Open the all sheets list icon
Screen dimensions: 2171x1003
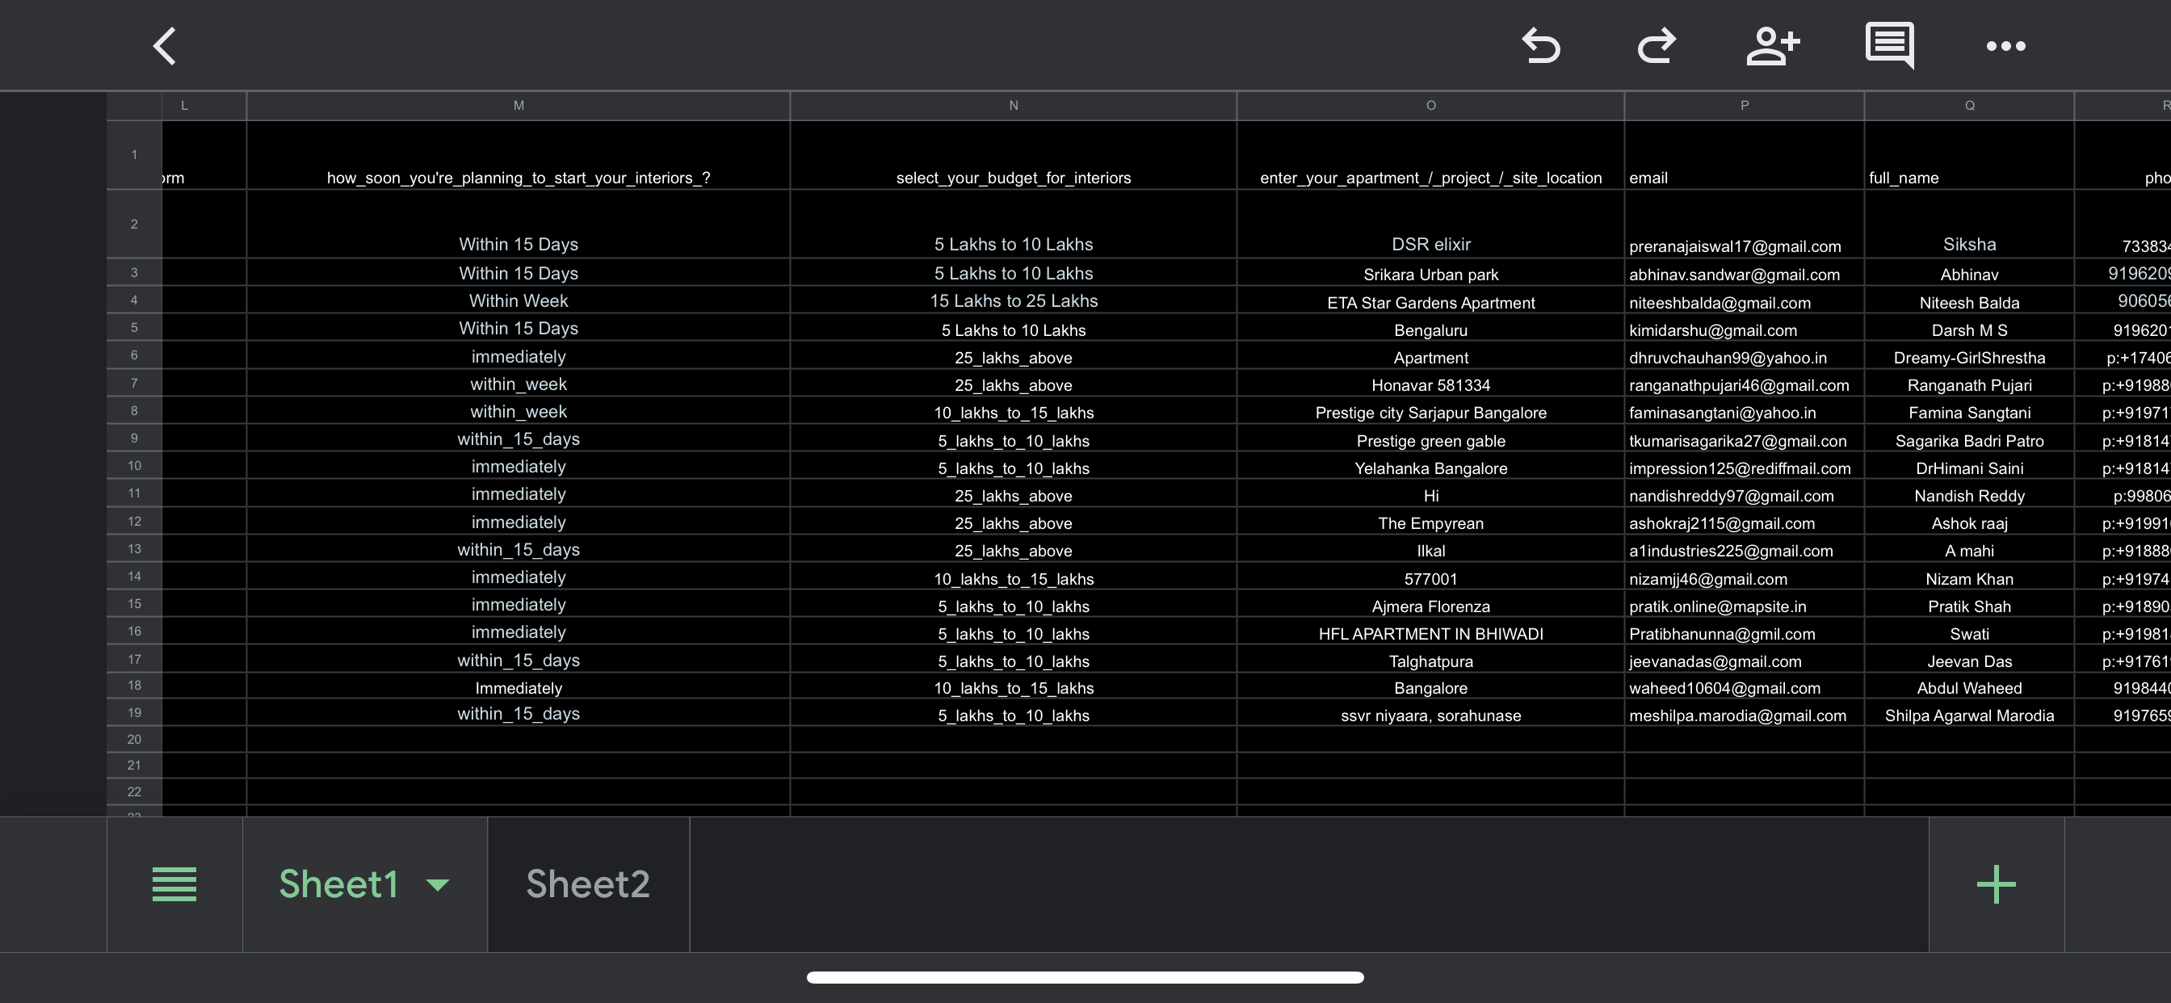coord(174,884)
